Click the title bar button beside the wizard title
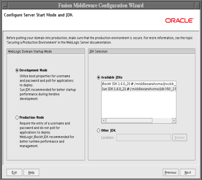 point(197,5)
